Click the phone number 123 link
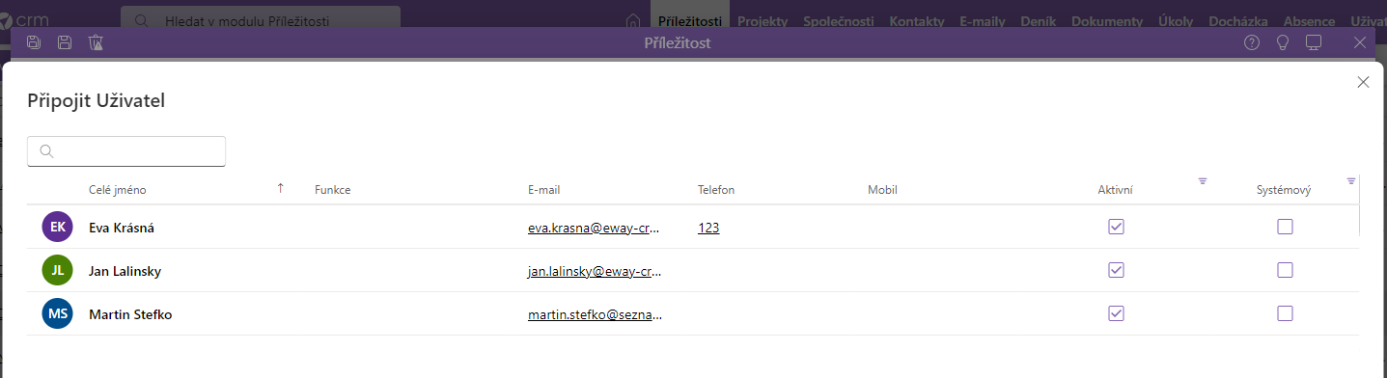This screenshot has width=1387, height=378. coord(708,228)
